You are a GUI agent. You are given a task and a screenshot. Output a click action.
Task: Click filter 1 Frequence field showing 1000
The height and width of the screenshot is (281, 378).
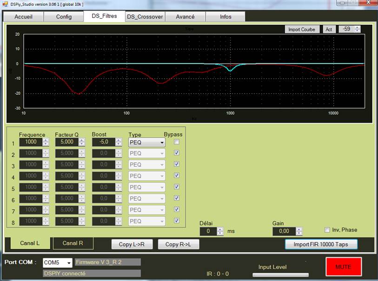[31, 142]
